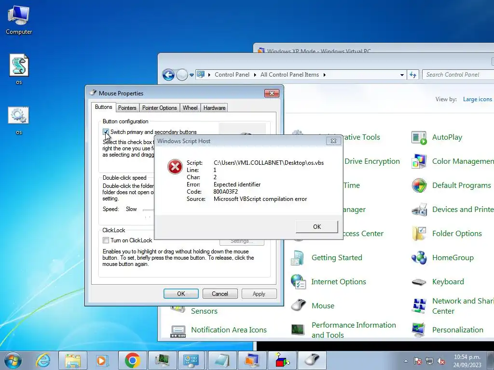Image resolution: width=494 pixels, height=370 pixels.
Task: Switch to the Pointers tab
Action: point(127,108)
